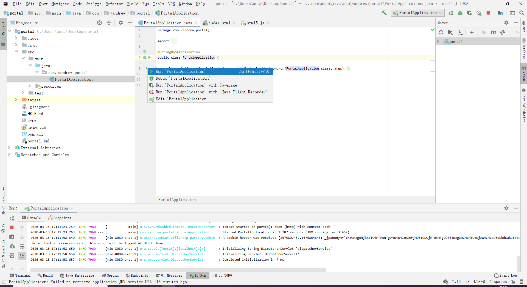The width and height of the screenshot is (527, 287).
Task: Expand the .idea folder
Action: (x=16, y=38)
